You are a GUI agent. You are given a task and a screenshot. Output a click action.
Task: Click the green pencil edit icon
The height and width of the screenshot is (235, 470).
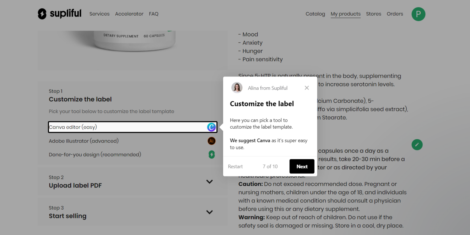[x=417, y=145]
